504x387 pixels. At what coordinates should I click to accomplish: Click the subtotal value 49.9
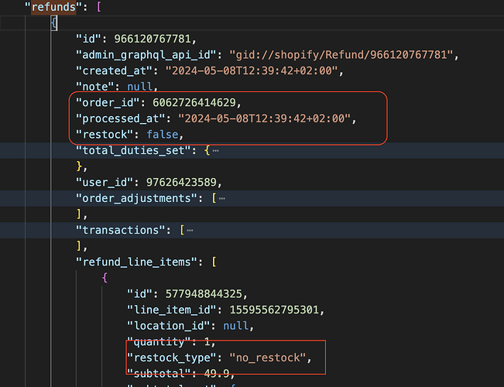point(203,373)
